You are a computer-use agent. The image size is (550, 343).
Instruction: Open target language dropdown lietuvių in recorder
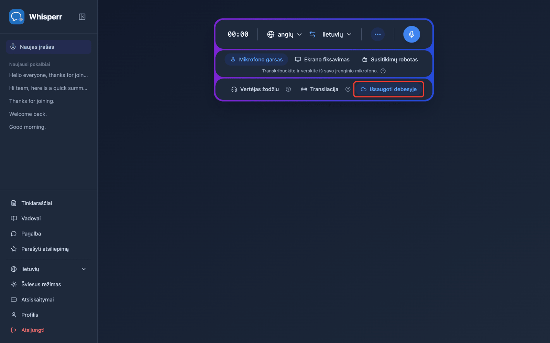(x=337, y=34)
